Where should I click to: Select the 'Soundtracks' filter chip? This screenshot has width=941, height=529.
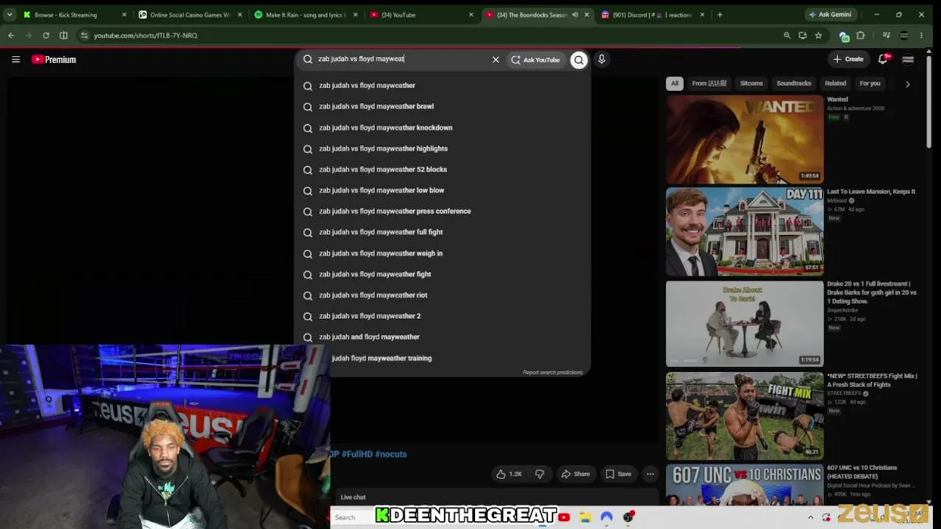coord(794,83)
